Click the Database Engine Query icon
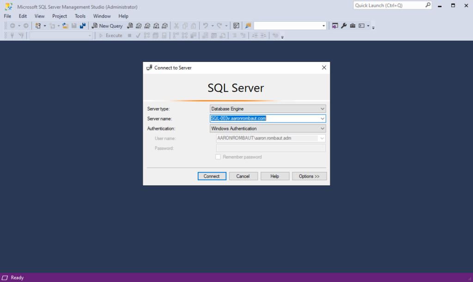The height and width of the screenshot is (282, 473). click(130, 26)
